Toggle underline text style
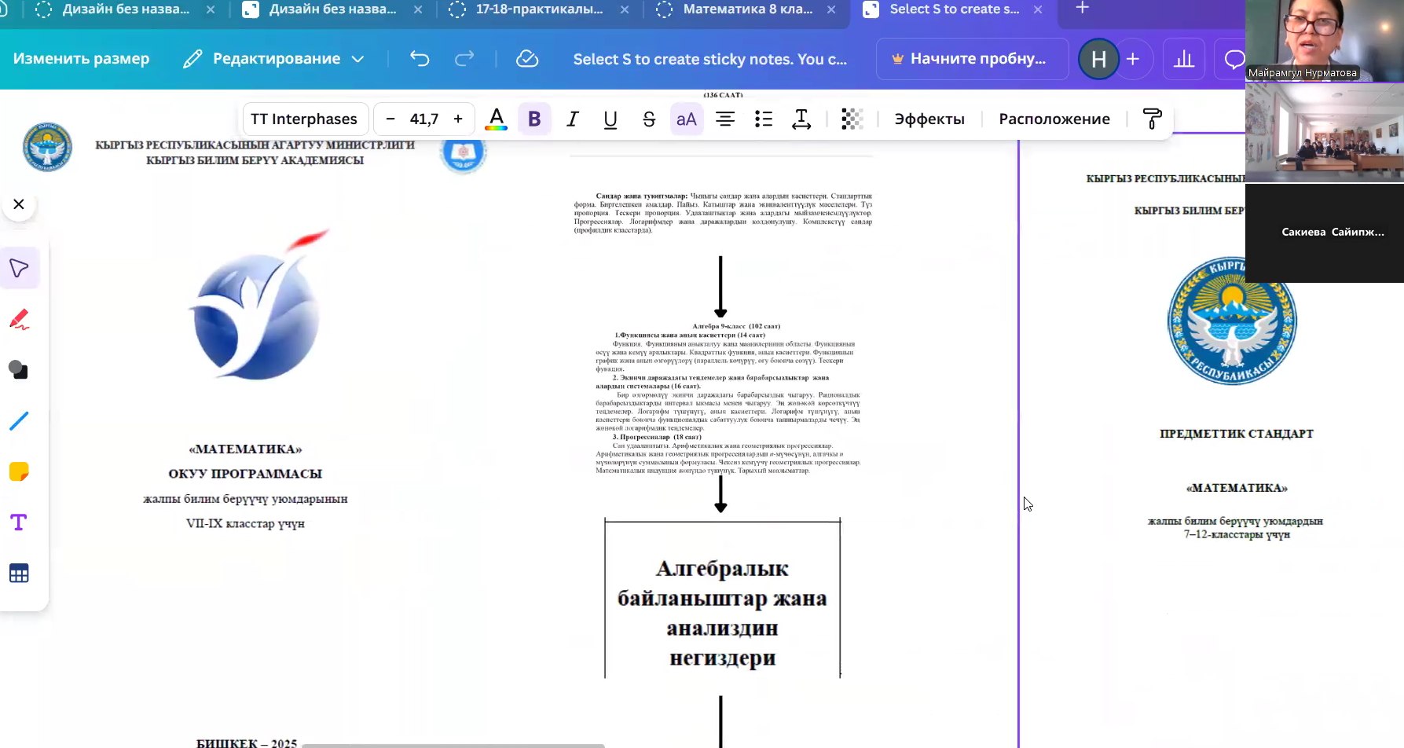Screen dimensions: 1404x748 pos(610,119)
